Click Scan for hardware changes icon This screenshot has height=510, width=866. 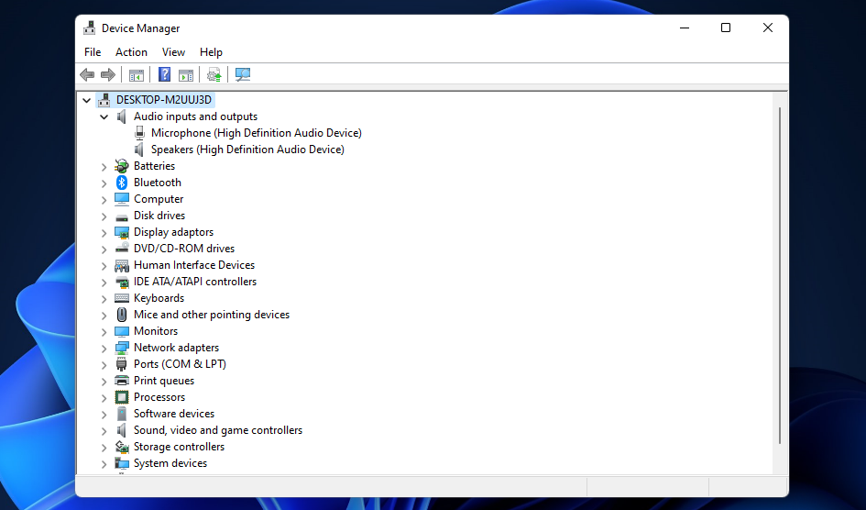coord(243,75)
